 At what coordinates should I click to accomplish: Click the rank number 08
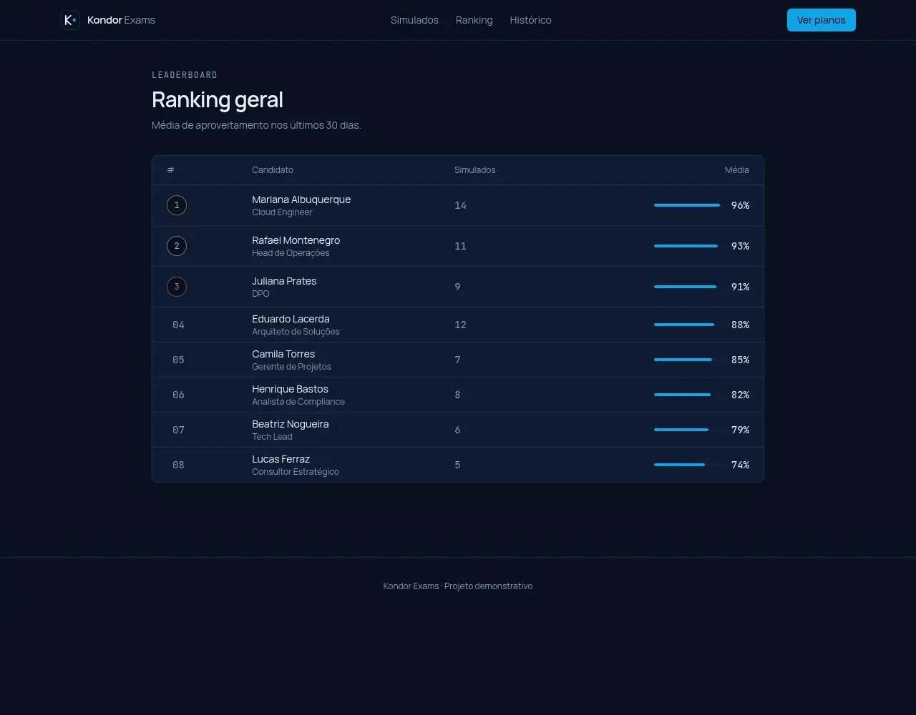(x=178, y=465)
